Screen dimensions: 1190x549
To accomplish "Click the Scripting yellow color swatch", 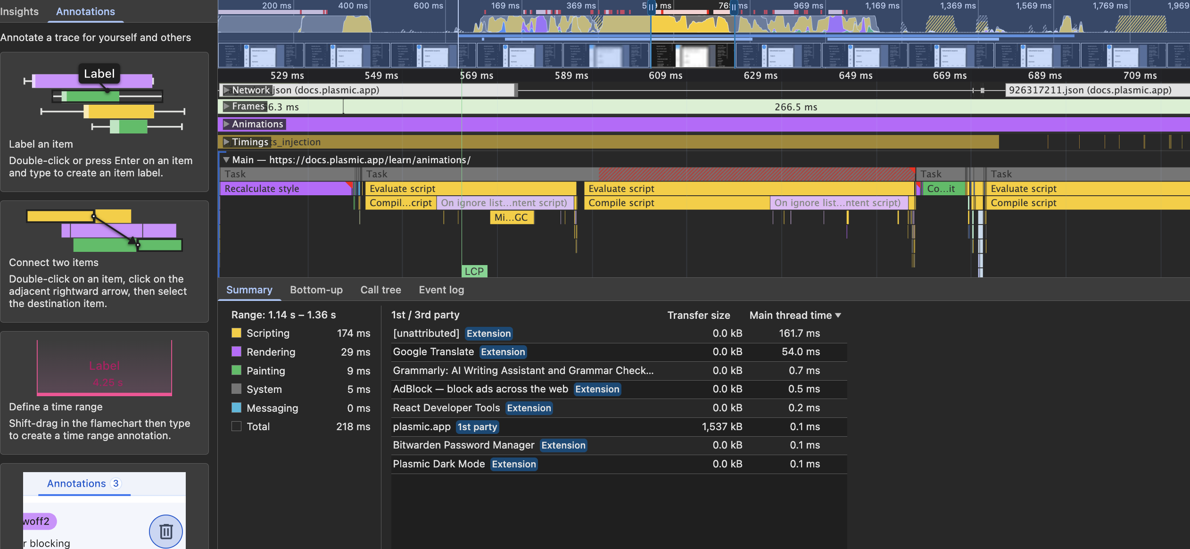I will point(236,333).
